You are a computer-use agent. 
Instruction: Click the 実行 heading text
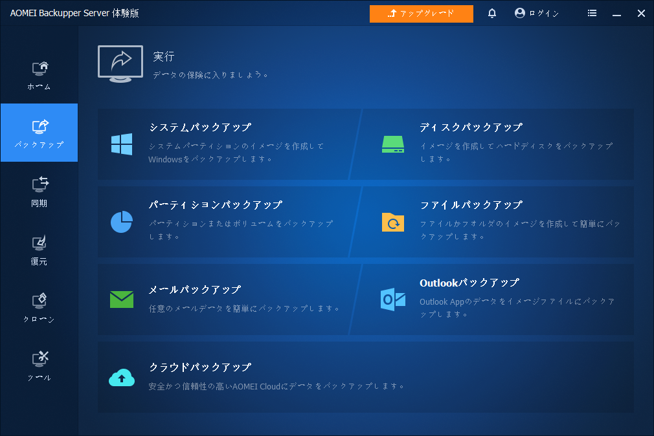click(163, 56)
